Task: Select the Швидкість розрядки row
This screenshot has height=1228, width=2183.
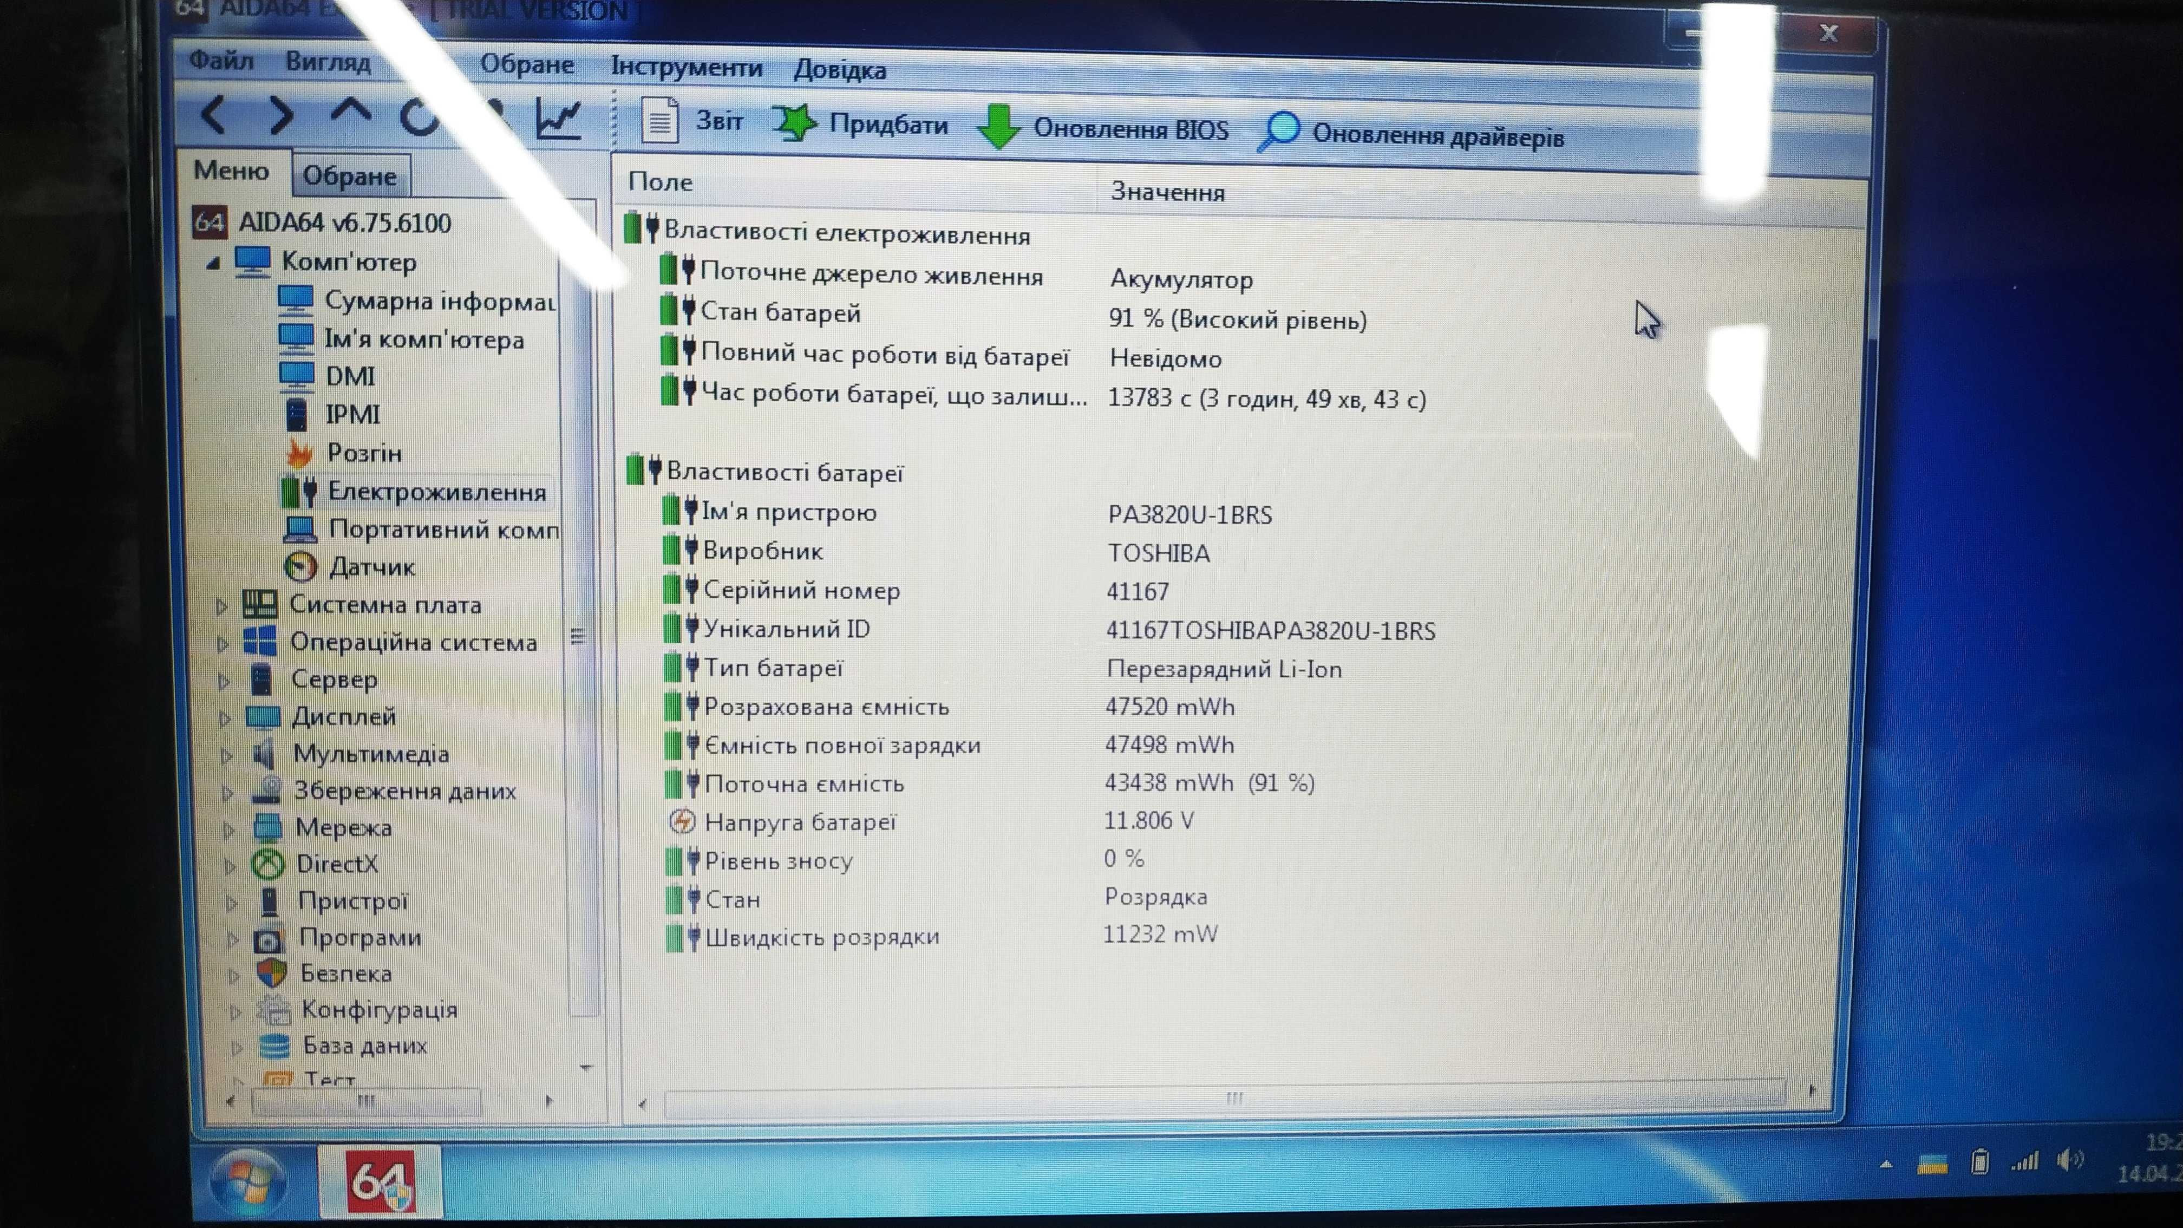Action: 943,936
